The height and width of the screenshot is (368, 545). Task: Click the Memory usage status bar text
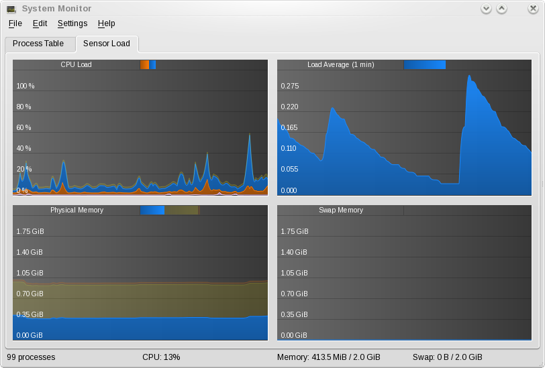point(328,357)
